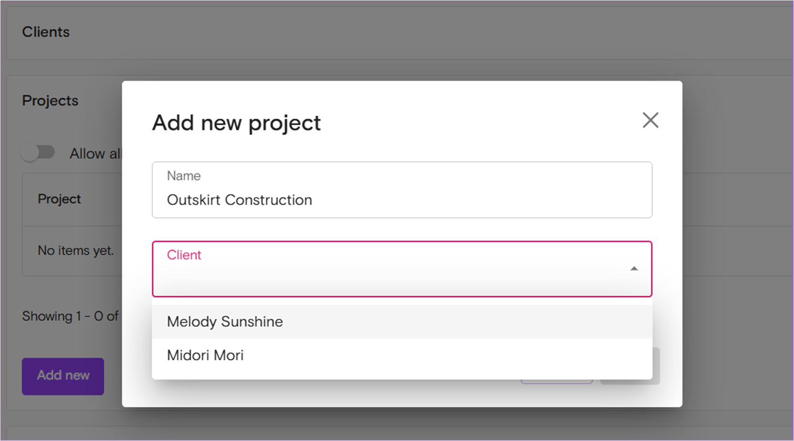Close the Add new project dialog

[651, 120]
